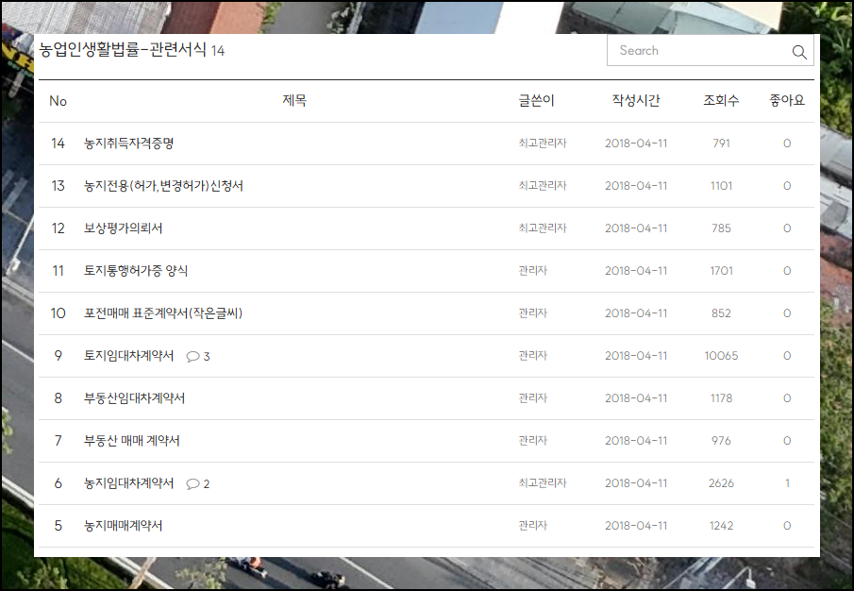Click author 최고관리자 in row 14

pyautogui.click(x=543, y=144)
